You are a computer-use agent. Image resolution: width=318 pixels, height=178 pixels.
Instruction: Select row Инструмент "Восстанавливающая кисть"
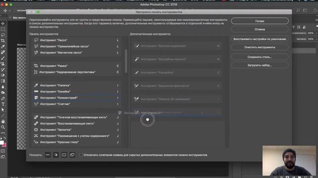pos(77,124)
